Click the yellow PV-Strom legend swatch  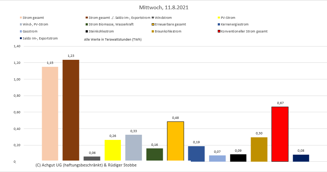click(219, 17)
